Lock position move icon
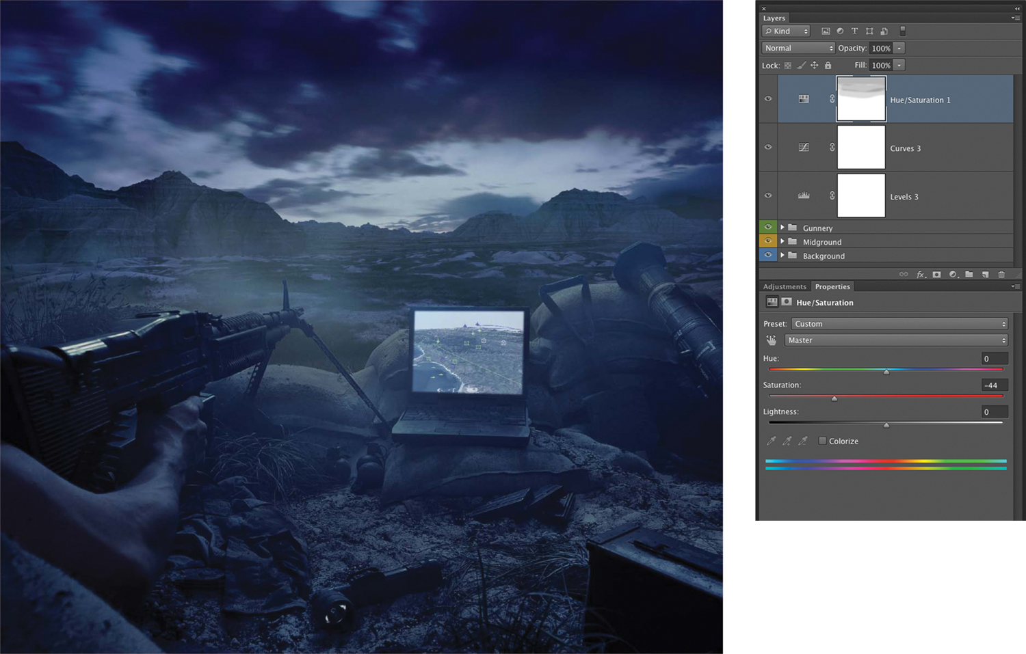1026x654 pixels. coord(815,66)
